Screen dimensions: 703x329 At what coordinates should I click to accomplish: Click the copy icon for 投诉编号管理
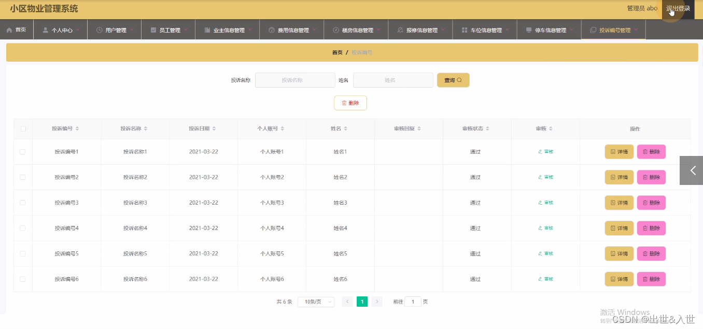coord(593,30)
